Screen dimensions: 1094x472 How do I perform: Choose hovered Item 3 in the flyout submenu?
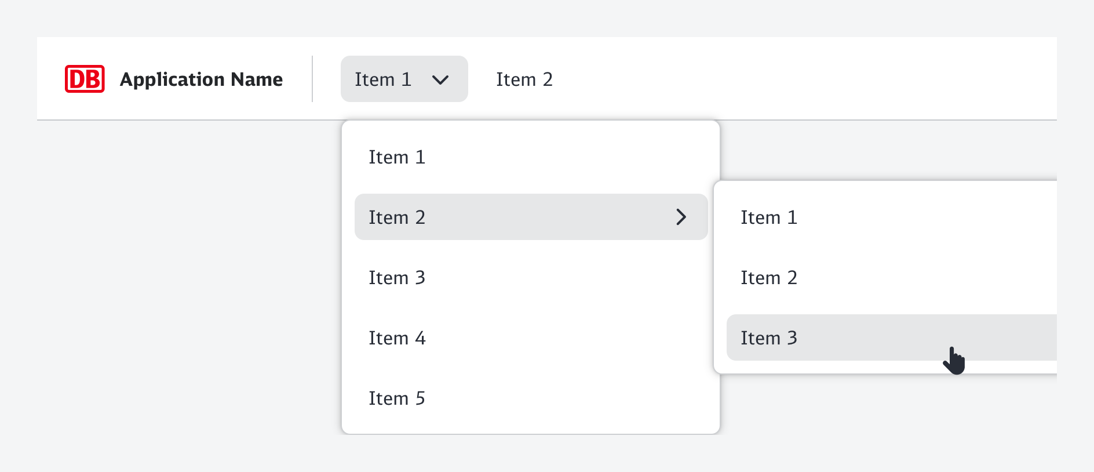[x=769, y=338]
